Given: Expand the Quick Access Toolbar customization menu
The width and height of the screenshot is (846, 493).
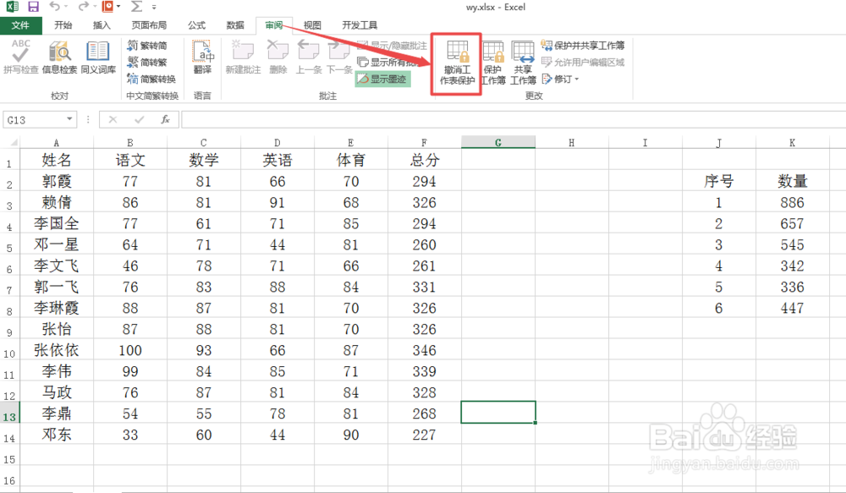Looking at the screenshot, I should [153, 8].
